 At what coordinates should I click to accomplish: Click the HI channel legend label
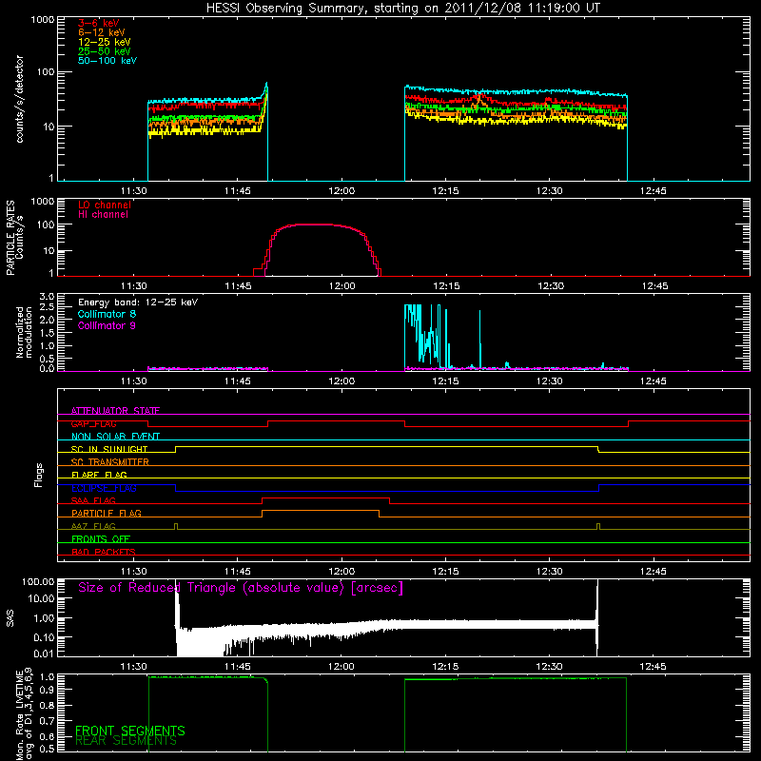coord(103,215)
